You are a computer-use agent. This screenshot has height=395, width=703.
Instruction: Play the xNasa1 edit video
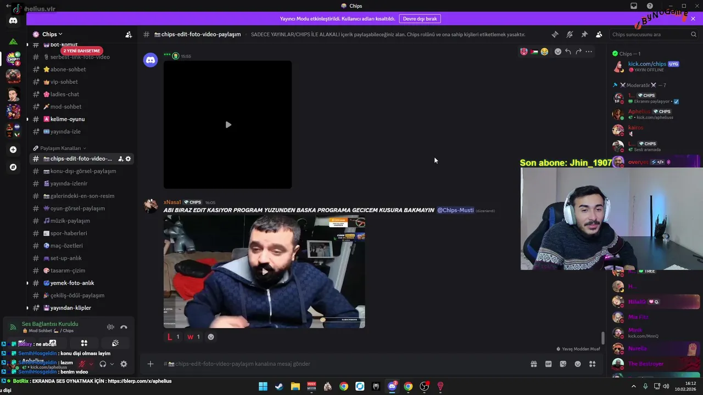tap(264, 272)
